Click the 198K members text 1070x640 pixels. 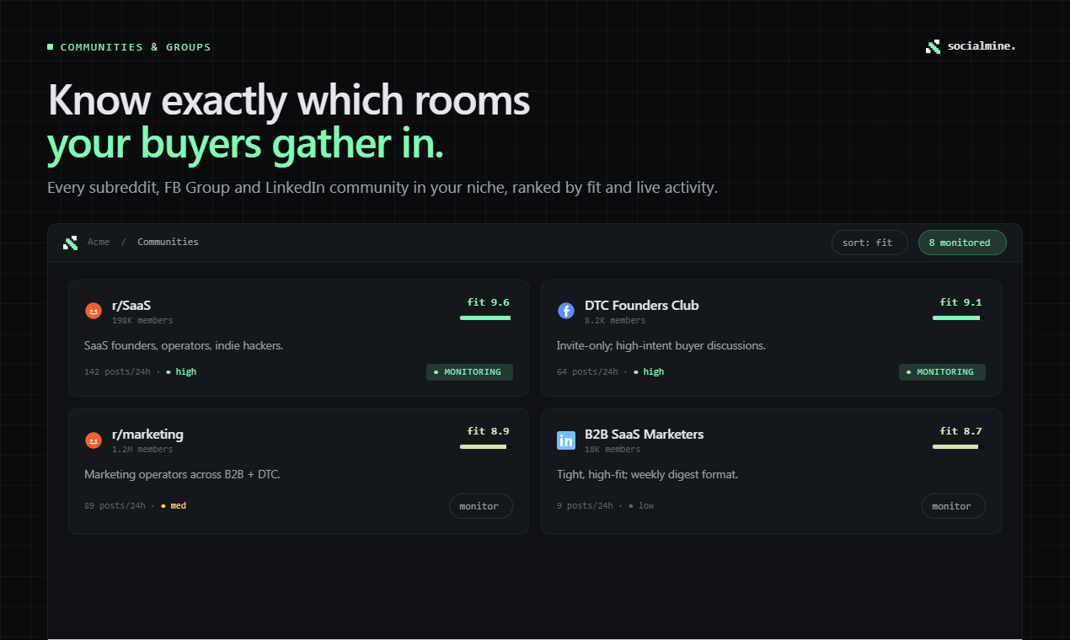(142, 321)
